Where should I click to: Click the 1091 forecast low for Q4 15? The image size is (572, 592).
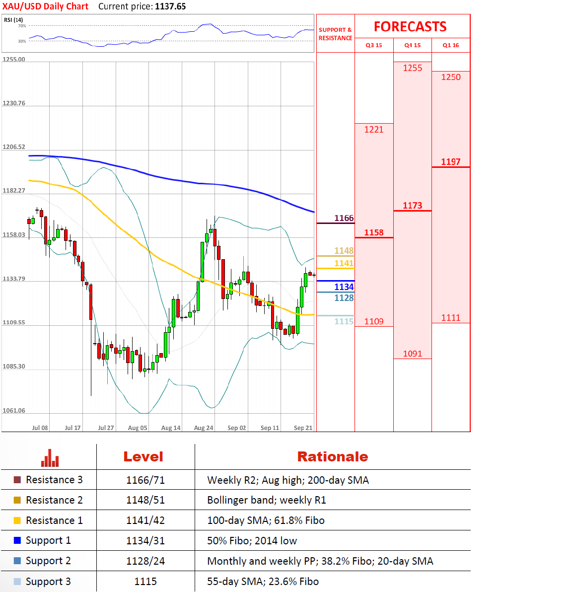point(412,354)
